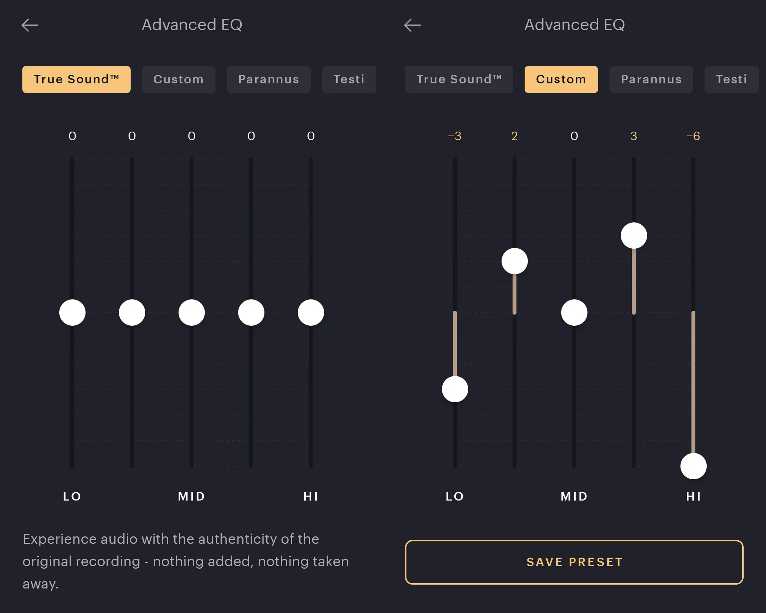Select Custom preset tab in left panel
The image size is (766, 613).
[x=178, y=79]
